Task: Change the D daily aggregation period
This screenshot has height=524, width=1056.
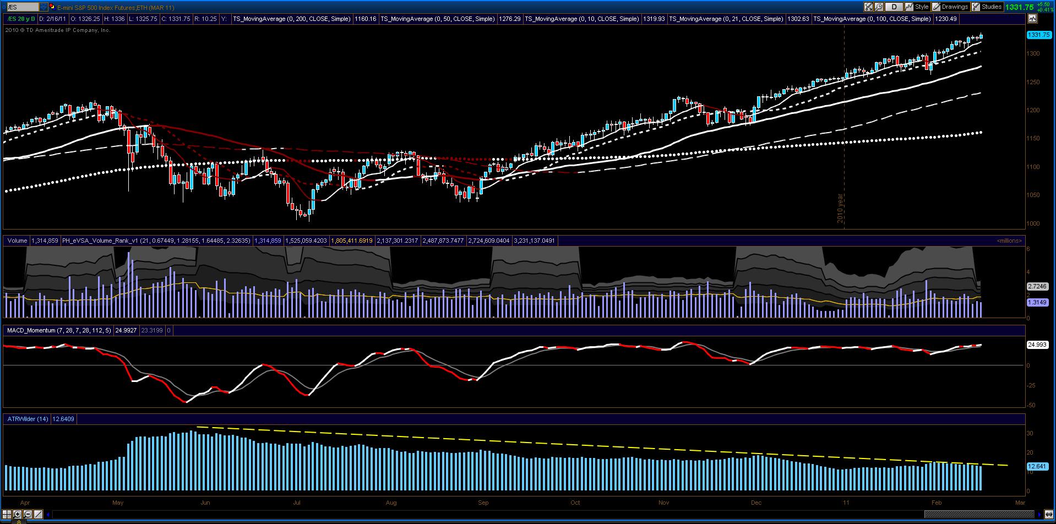Action: (894, 7)
